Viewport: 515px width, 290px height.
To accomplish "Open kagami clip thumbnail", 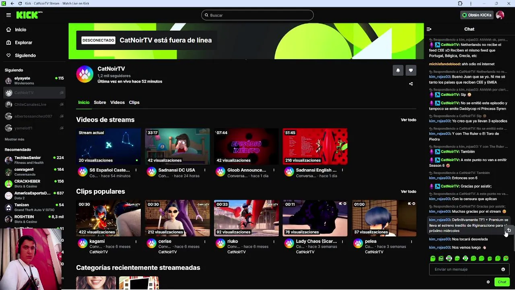I will point(109,218).
